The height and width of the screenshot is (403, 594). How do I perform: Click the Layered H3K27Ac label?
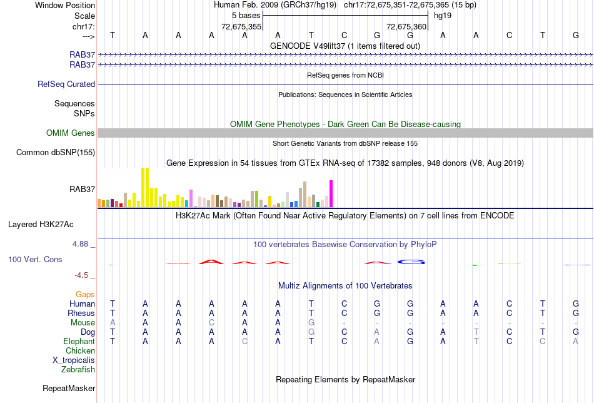pyautogui.click(x=41, y=225)
